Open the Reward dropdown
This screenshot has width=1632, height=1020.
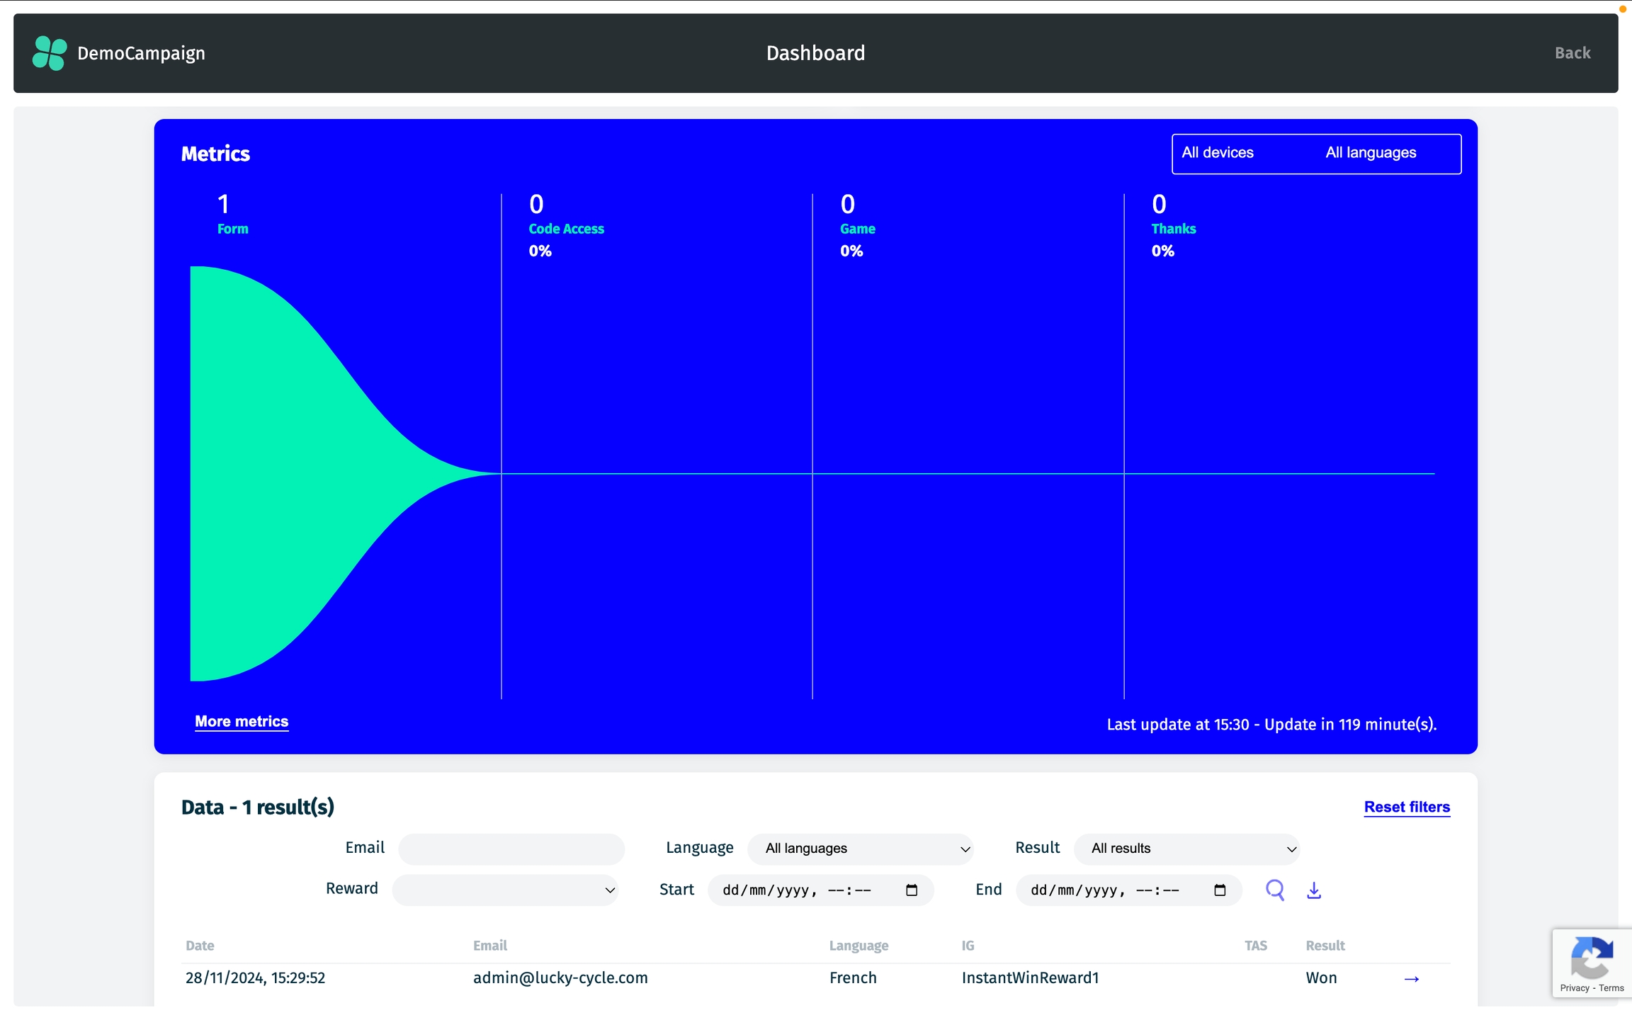coord(505,890)
